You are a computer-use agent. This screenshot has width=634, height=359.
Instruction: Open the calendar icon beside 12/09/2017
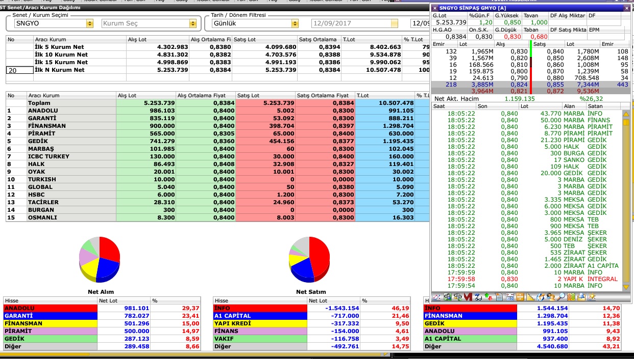click(394, 23)
